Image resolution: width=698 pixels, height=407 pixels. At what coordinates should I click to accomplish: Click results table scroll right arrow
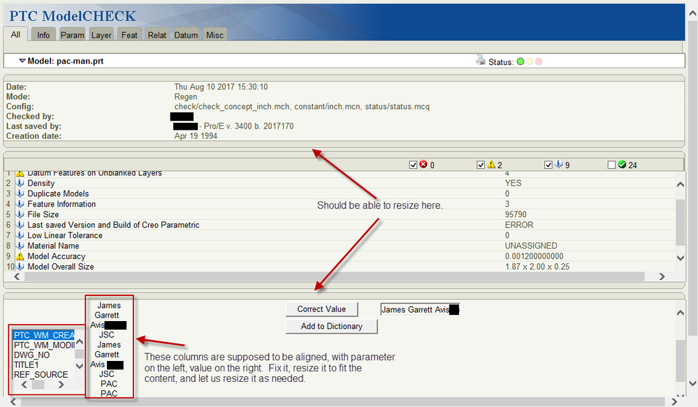click(662, 276)
